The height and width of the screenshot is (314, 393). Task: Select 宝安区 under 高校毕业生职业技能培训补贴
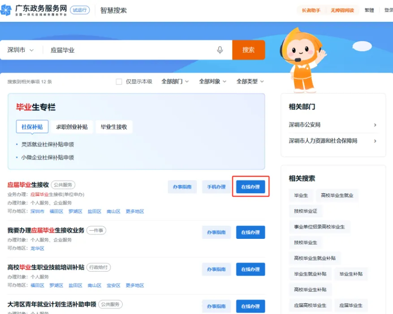[113, 285]
